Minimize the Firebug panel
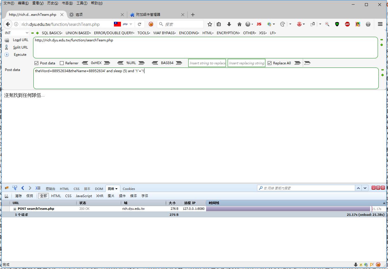388x269 pixels. 374,188
